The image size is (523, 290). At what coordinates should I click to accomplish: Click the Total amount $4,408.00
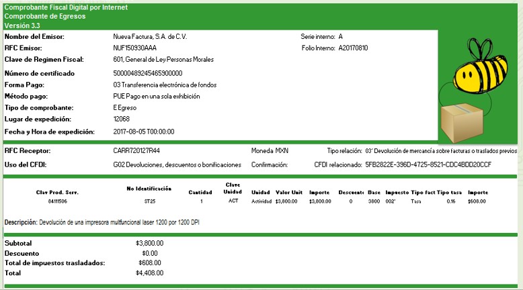pos(151,273)
